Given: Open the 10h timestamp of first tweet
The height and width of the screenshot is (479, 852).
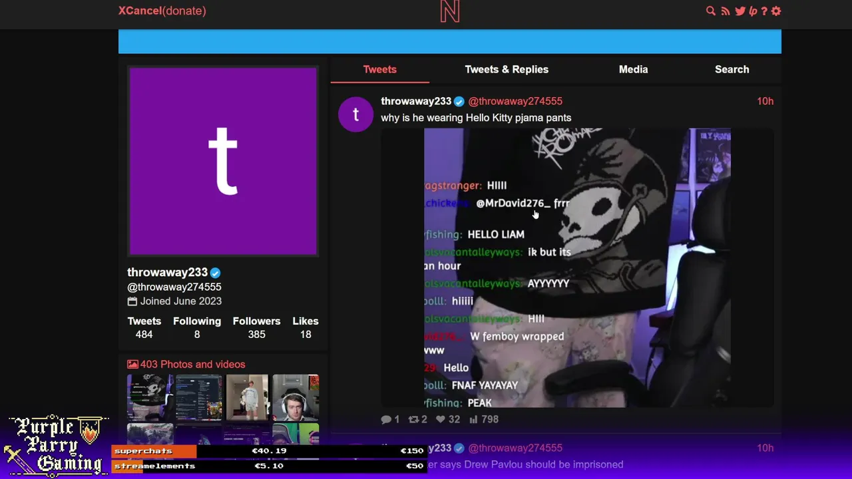Looking at the screenshot, I should click(x=765, y=101).
